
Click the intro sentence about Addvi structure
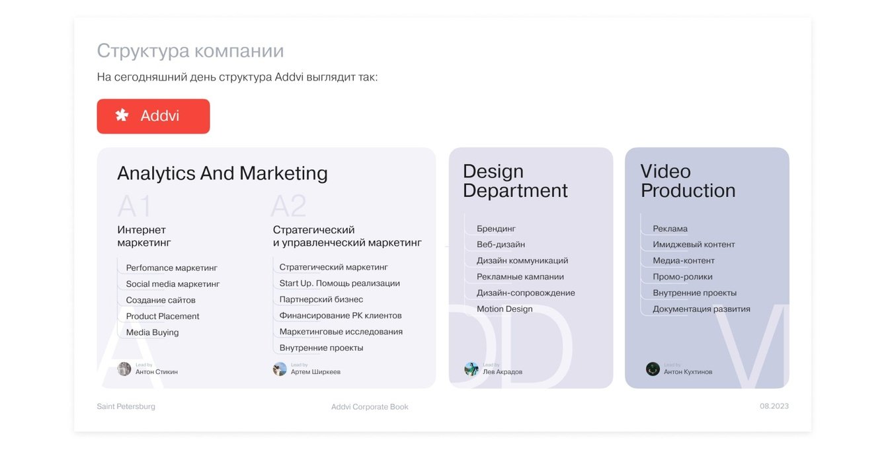pos(237,77)
